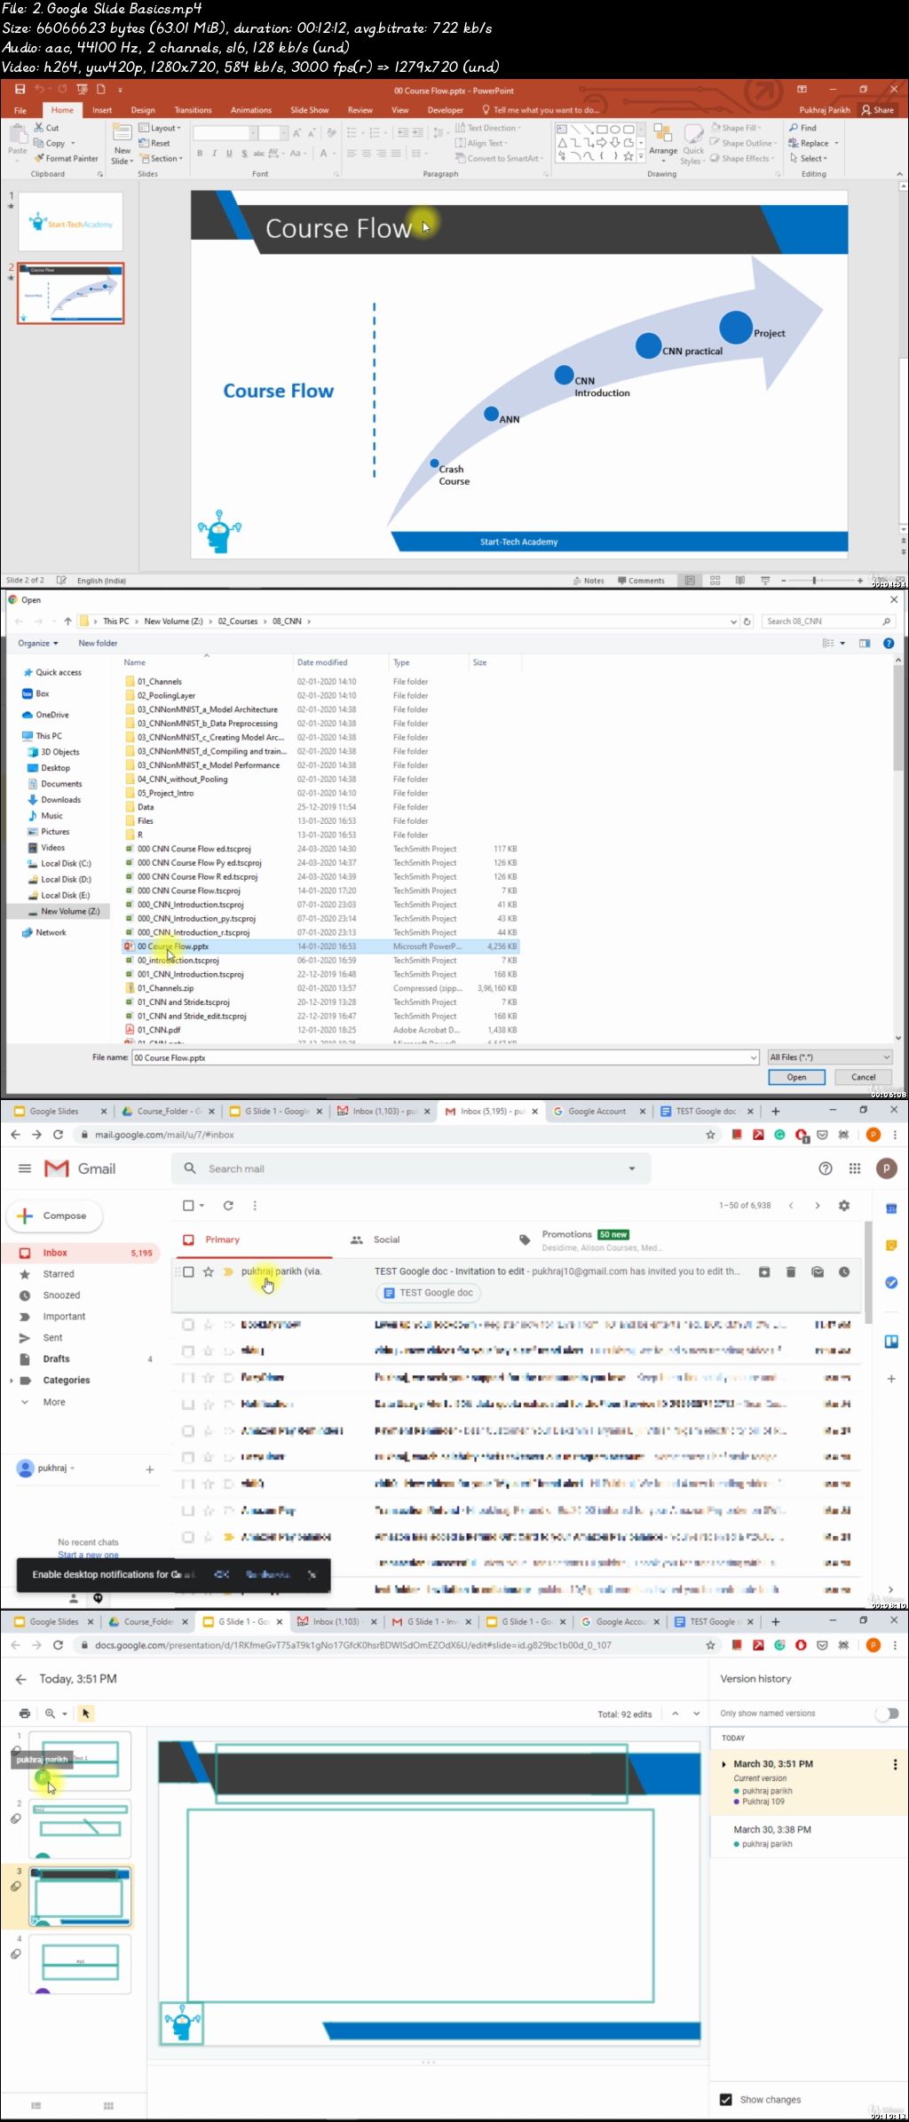The height and width of the screenshot is (2122, 909).
Task: Click Comments in PowerPoint status bar
Action: click(641, 581)
